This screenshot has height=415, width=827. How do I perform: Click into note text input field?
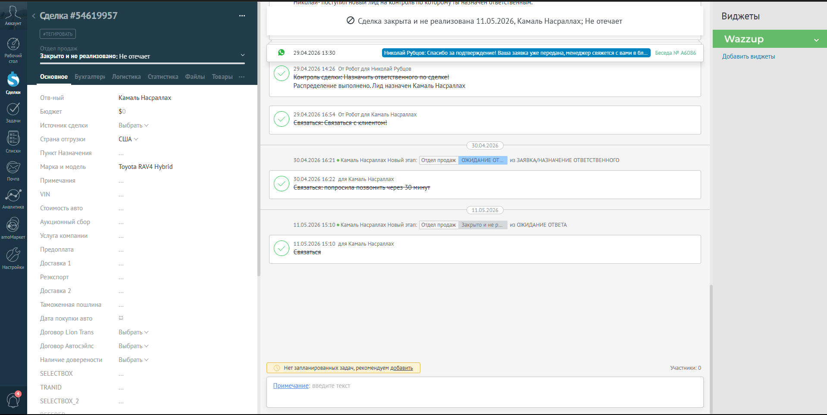485,392
